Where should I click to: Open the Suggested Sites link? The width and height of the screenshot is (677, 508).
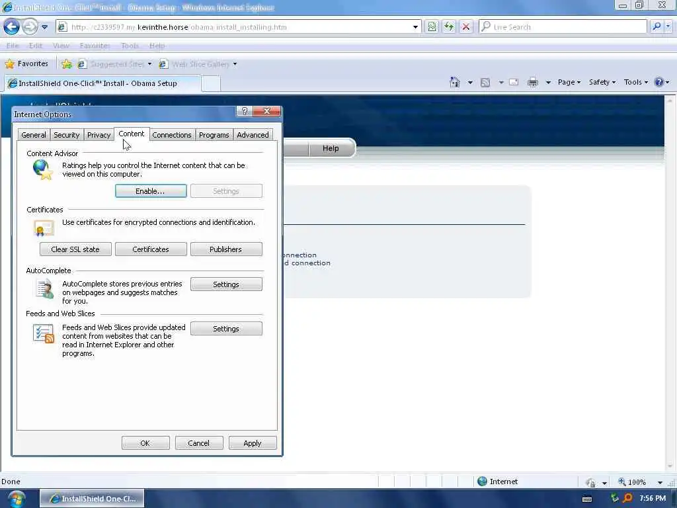[x=114, y=64]
